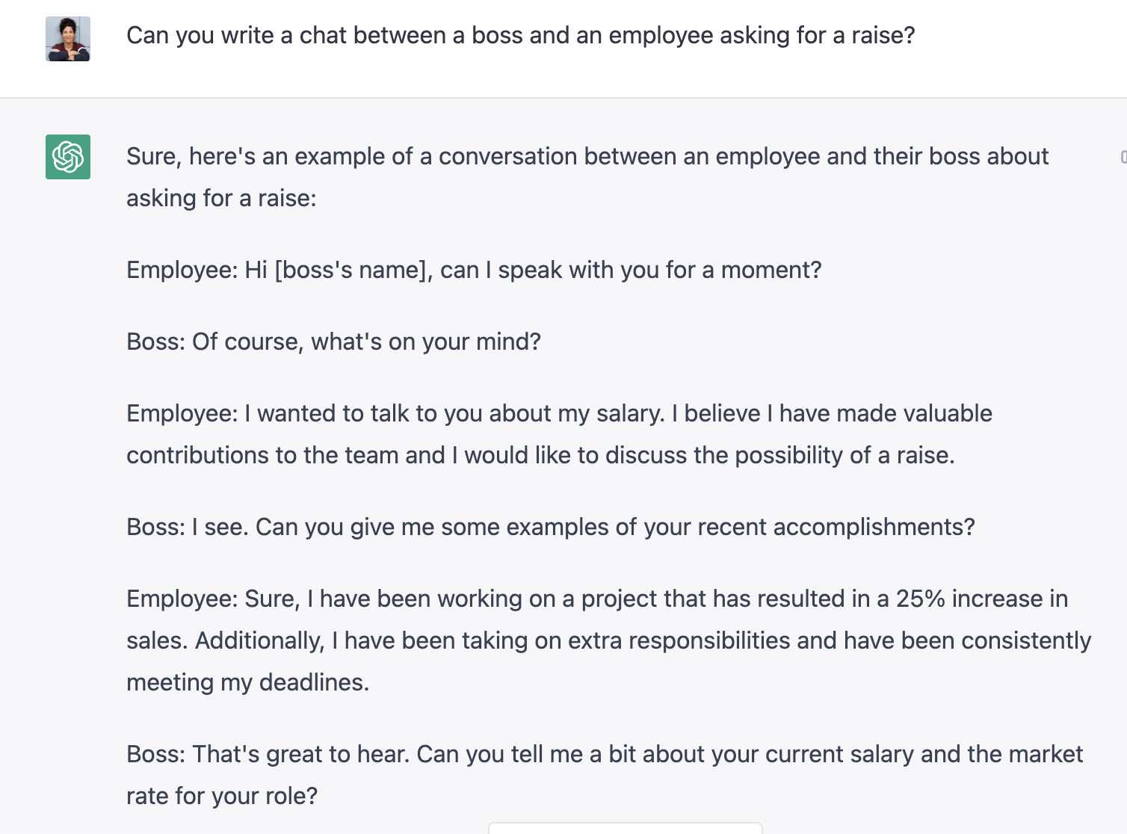Click the "Boss: I see" question line
Screen dimensions: 1127x834
click(x=550, y=528)
